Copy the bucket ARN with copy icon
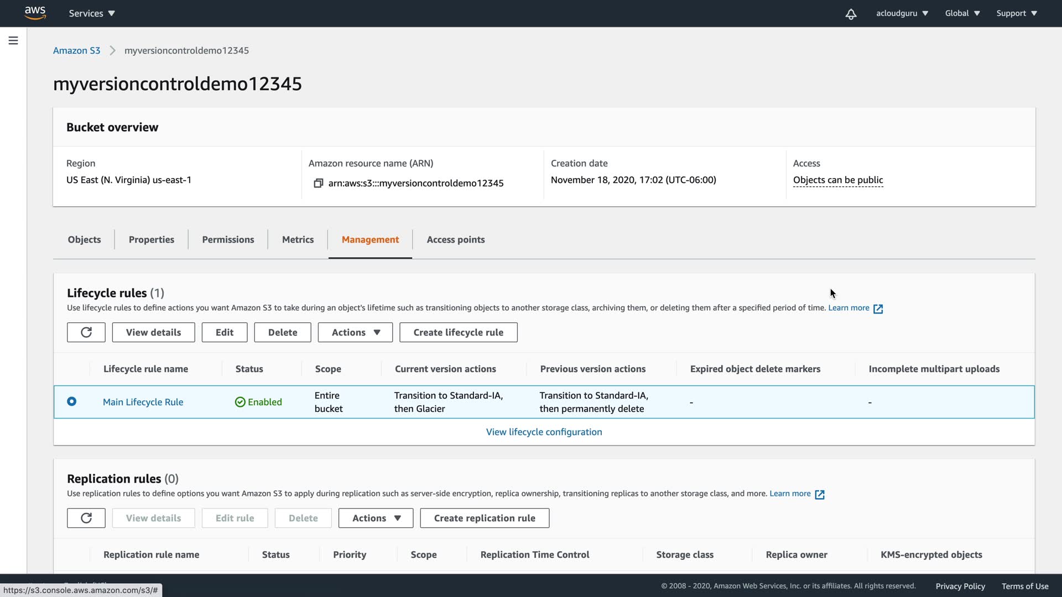 [318, 183]
